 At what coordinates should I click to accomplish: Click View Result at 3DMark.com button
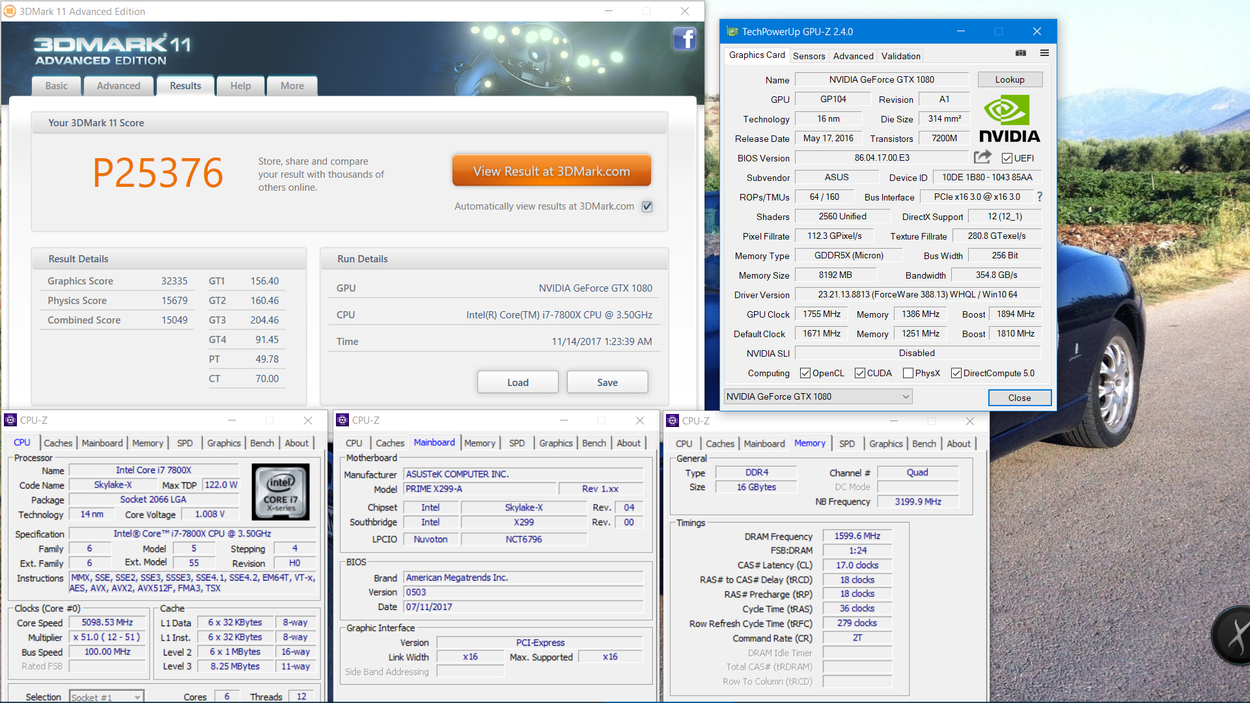551,171
